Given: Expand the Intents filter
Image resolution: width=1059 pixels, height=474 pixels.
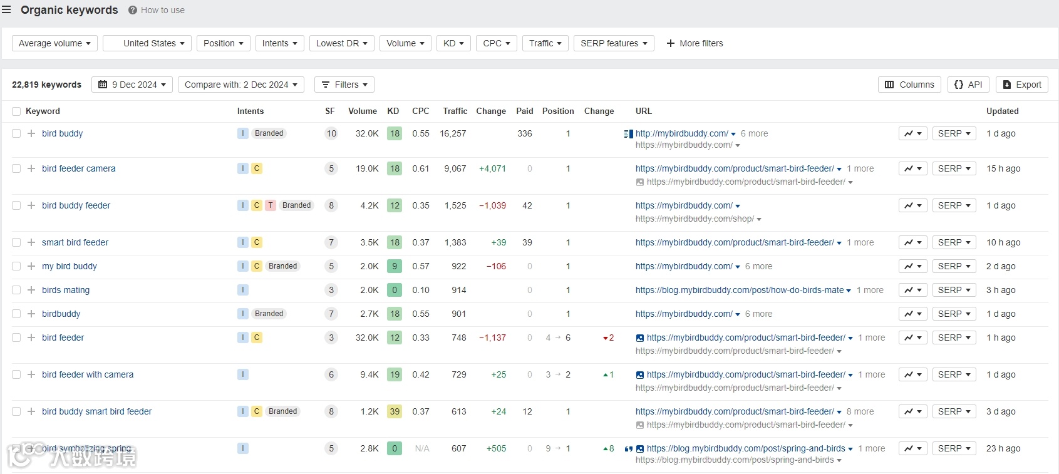Looking at the screenshot, I should (x=280, y=43).
